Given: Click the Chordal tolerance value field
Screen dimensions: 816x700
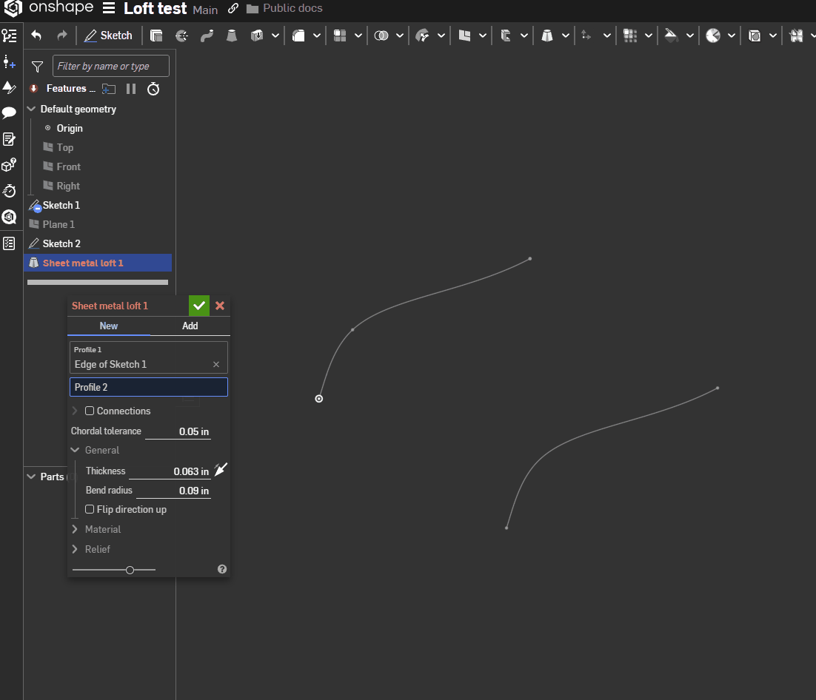Looking at the screenshot, I should pyautogui.click(x=178, y=431).
